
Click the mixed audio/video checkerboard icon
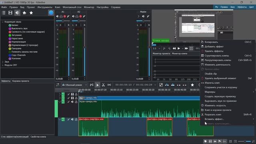[161, 85]
